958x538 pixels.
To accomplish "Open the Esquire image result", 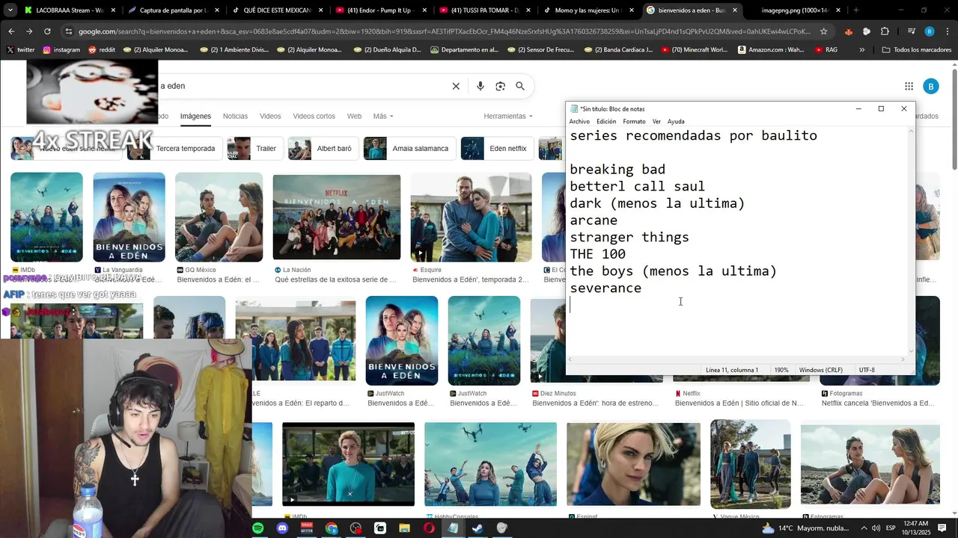I will 471,217.
